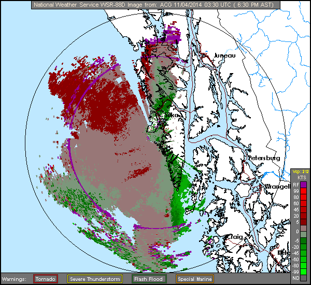
Task: Pick the purple RF color swatch
Action: point(303,185)
